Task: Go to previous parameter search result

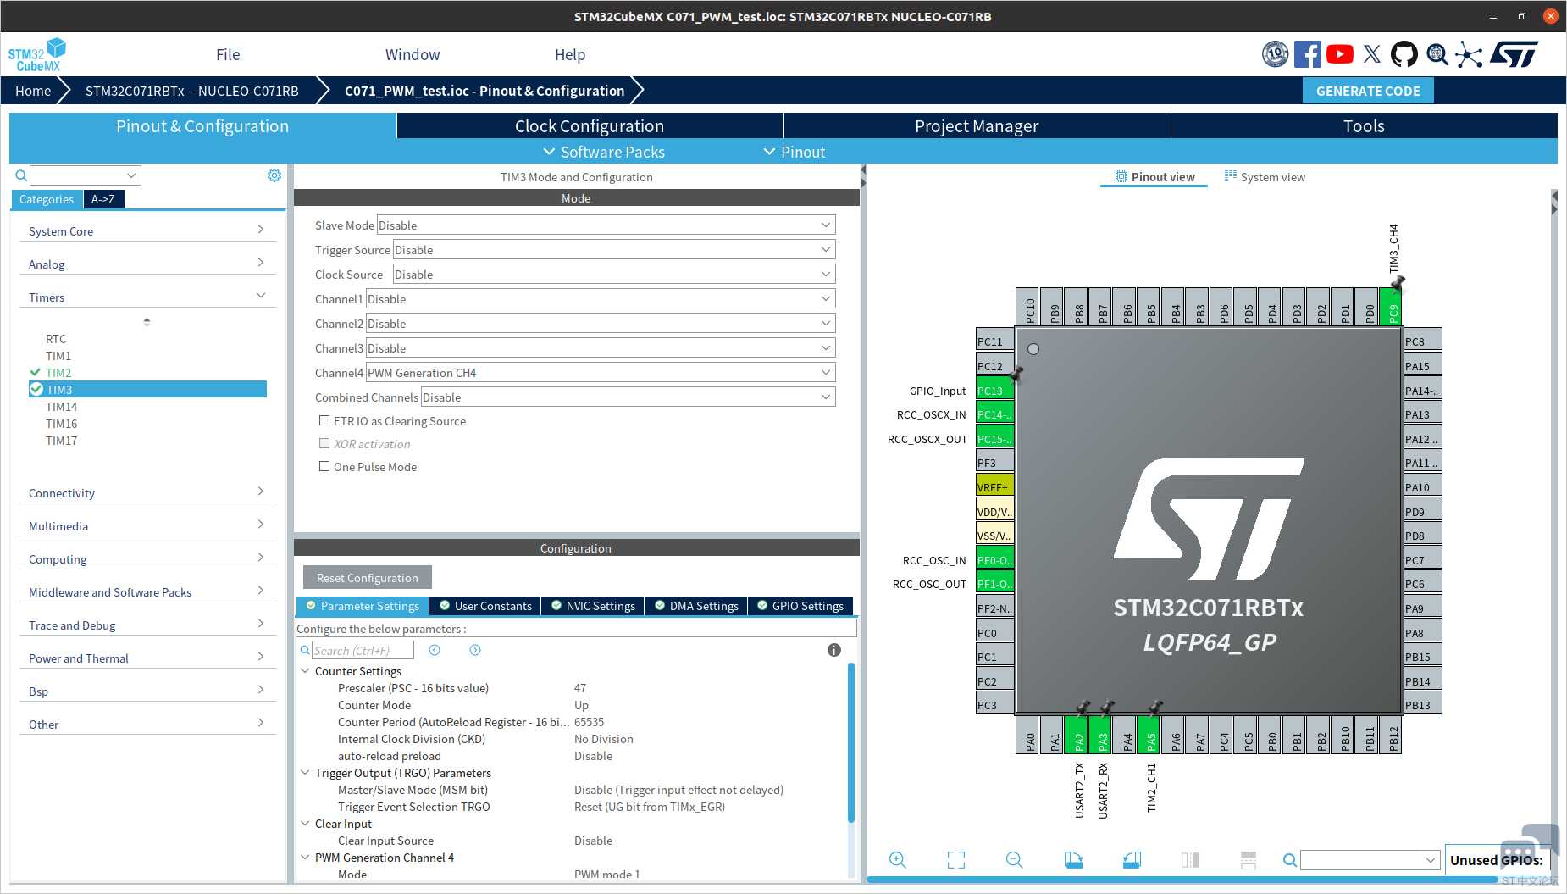Action: point(435,650)
